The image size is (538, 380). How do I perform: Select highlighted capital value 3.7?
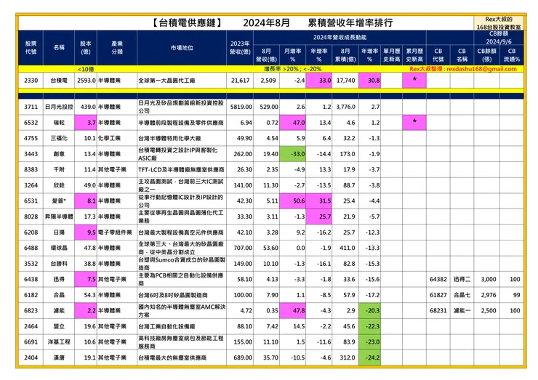coord(86,123)
